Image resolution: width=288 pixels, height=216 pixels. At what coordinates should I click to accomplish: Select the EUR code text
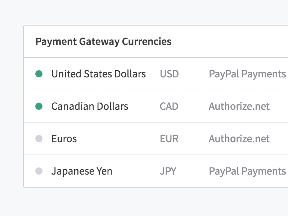tap(169, 139)
